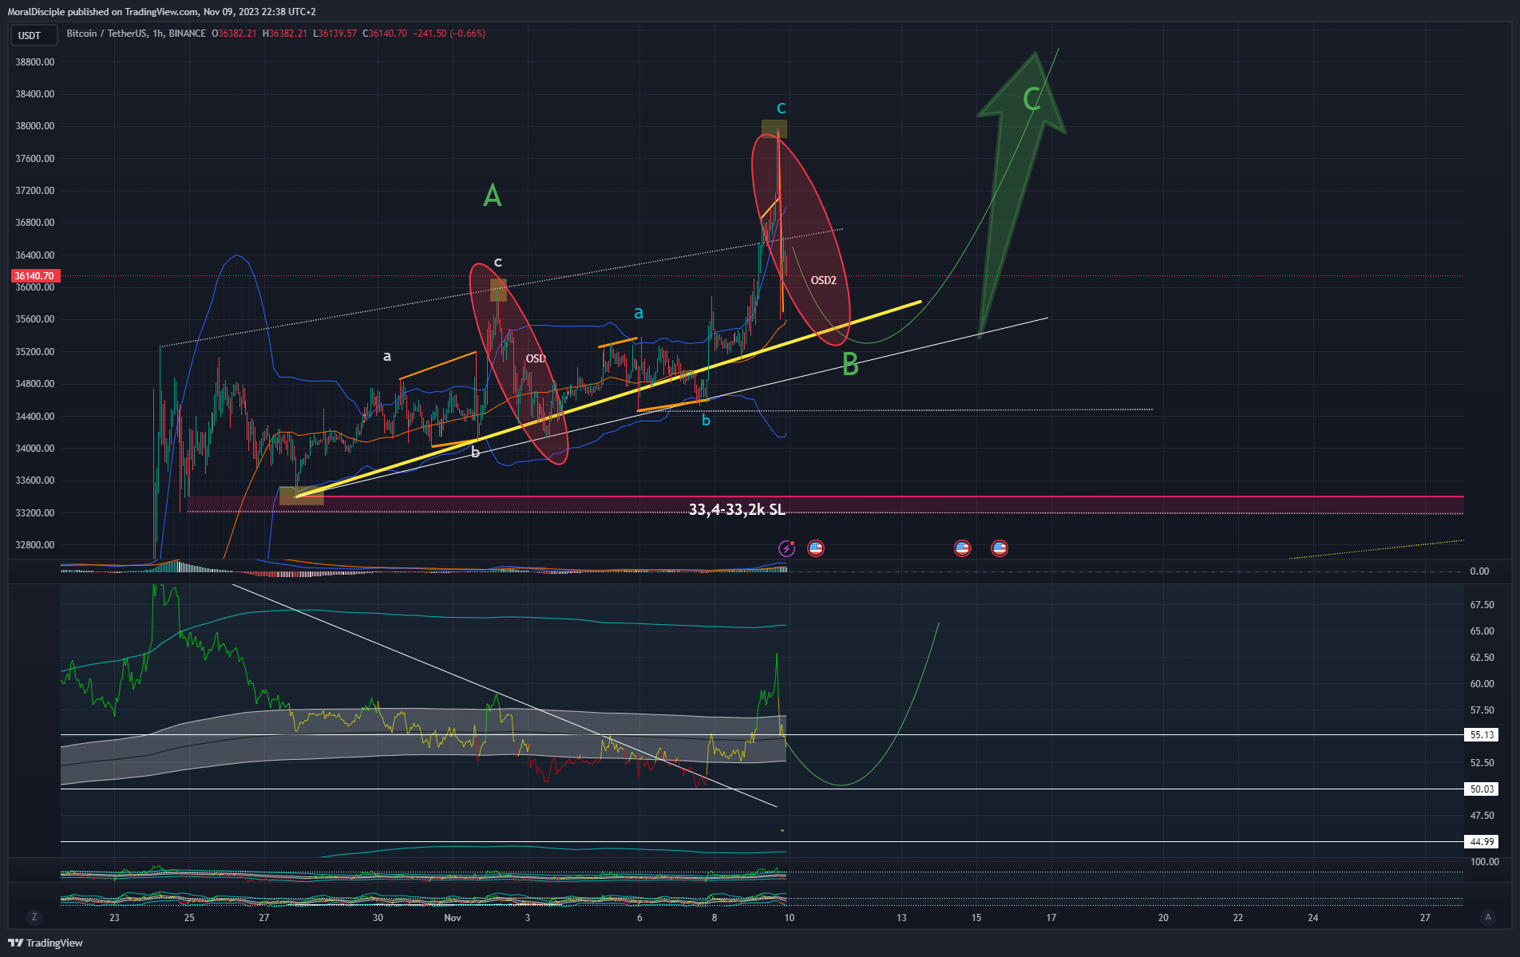Click the close value C36140.70
This screenshot has width=1520, height=957.
[x=385, y=34]
